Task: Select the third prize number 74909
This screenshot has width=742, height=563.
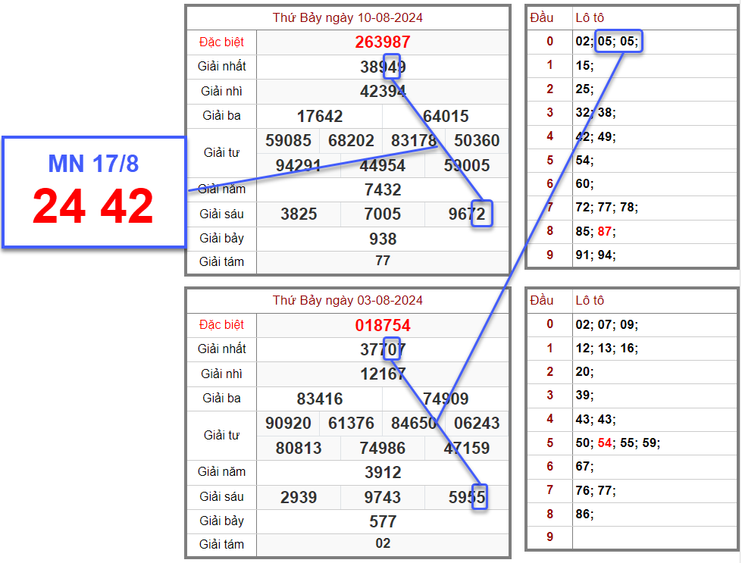Action: pyautogui.click(x=446, y=399)
